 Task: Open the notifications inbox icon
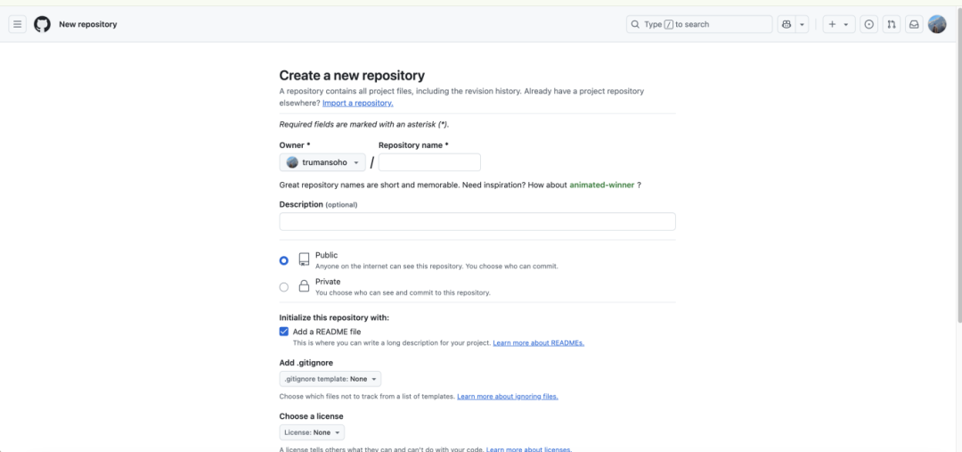pos(914,25)
